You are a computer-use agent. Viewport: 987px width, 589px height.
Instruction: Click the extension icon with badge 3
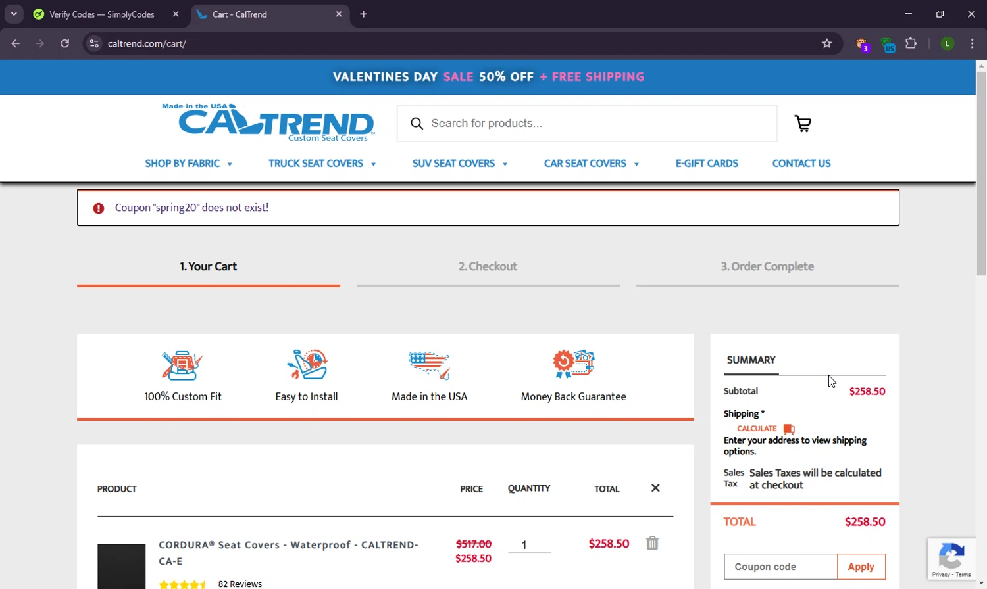pyautogui.click(x=863, y=44)
